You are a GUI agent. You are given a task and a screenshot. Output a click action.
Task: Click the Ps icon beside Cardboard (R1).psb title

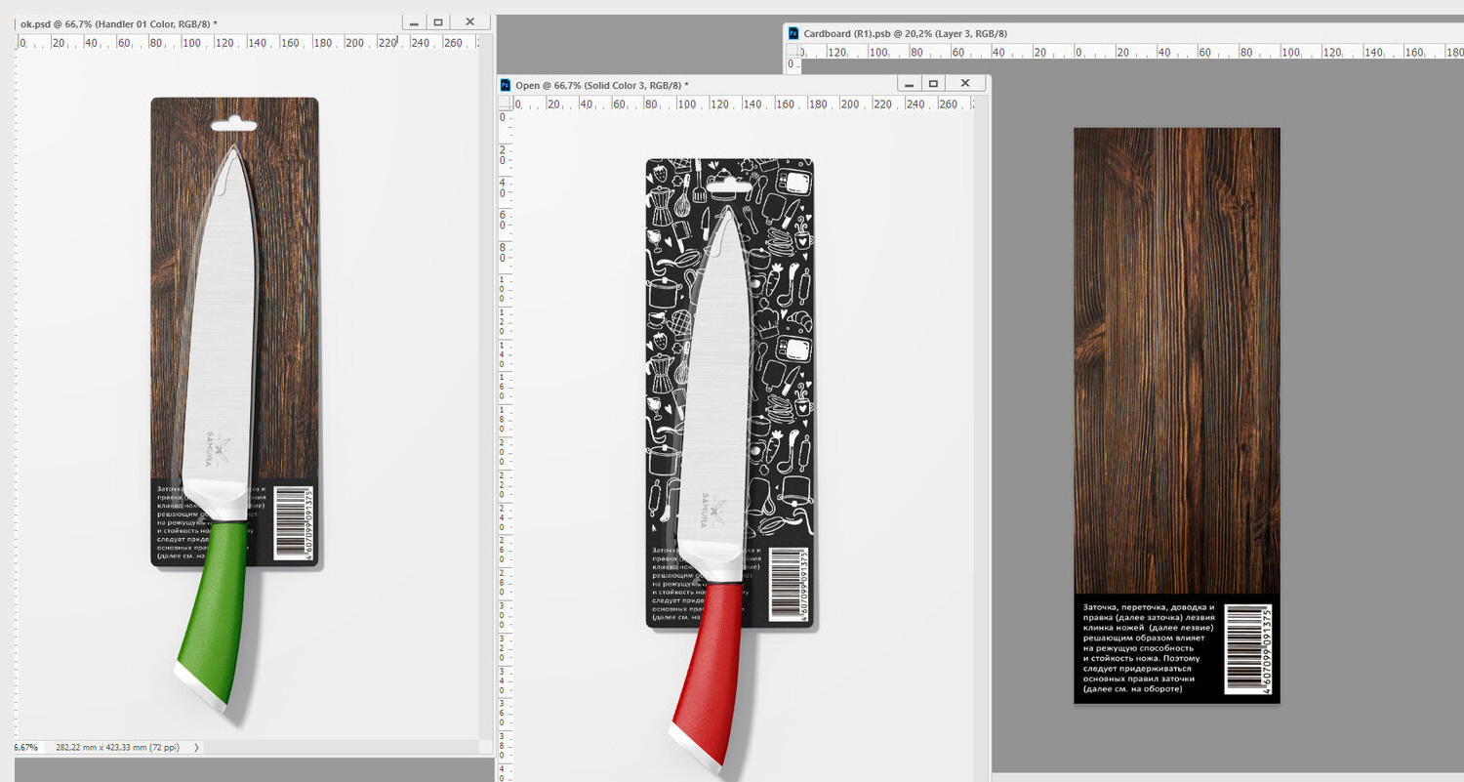coord(793,33)
